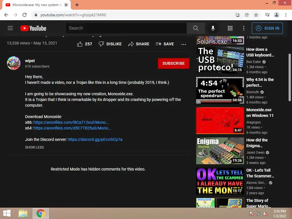
Task: Share the video
Action: [139, 44]
